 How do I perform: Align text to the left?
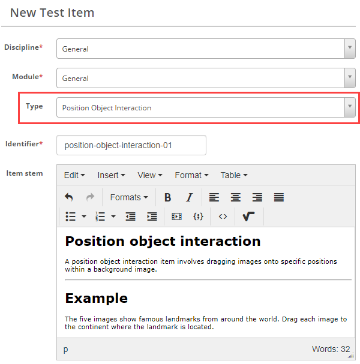coord(214,197)
